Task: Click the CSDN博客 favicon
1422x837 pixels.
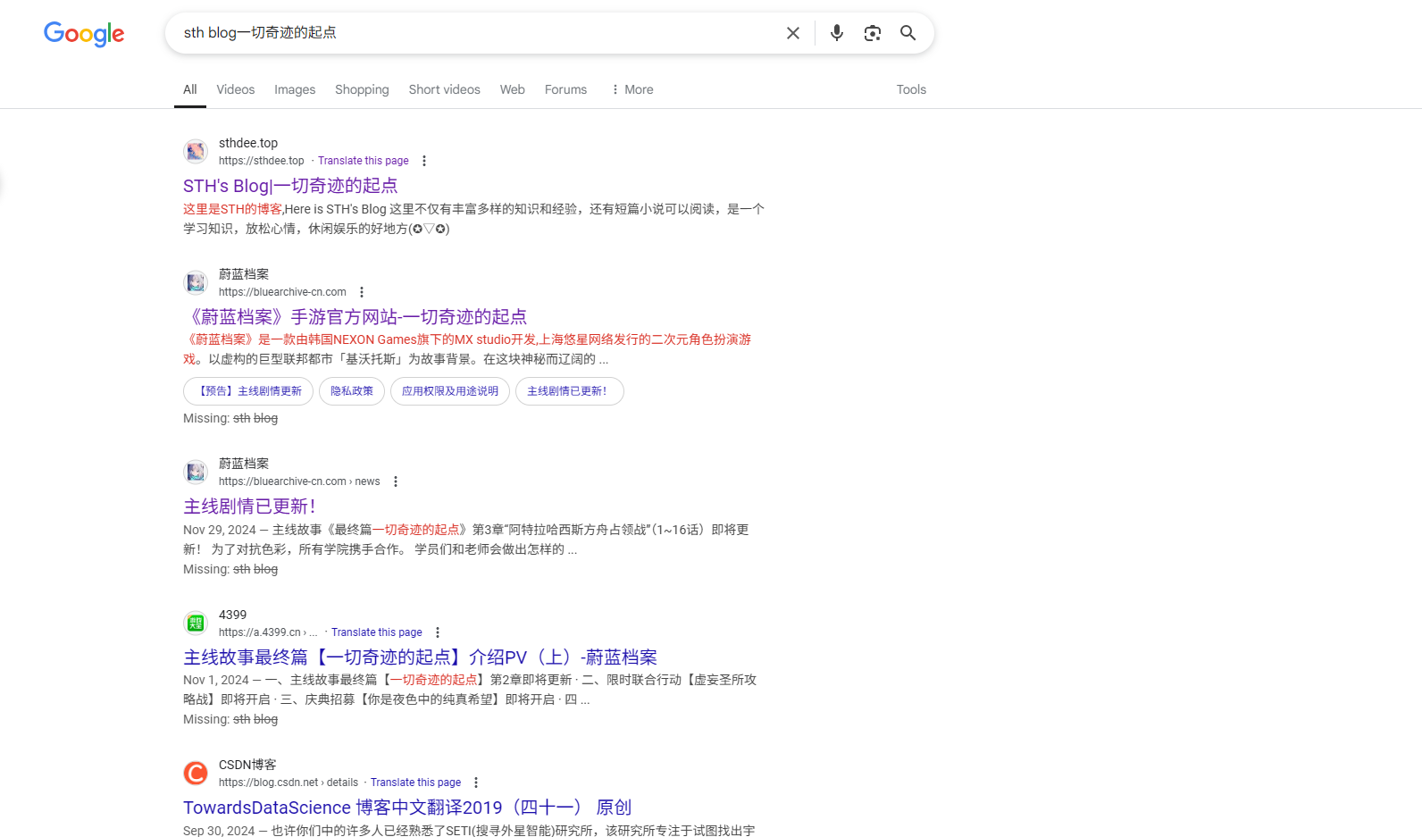Action: click(196, 773)
